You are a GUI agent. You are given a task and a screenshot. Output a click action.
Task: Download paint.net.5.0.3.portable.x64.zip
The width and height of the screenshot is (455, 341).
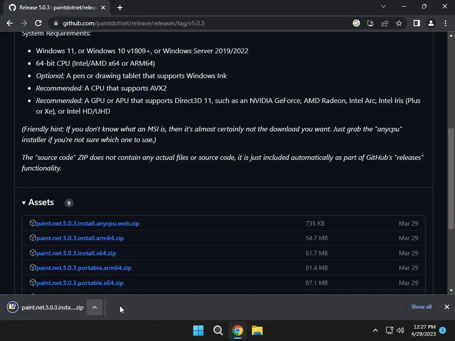click(x=80, y=283)
